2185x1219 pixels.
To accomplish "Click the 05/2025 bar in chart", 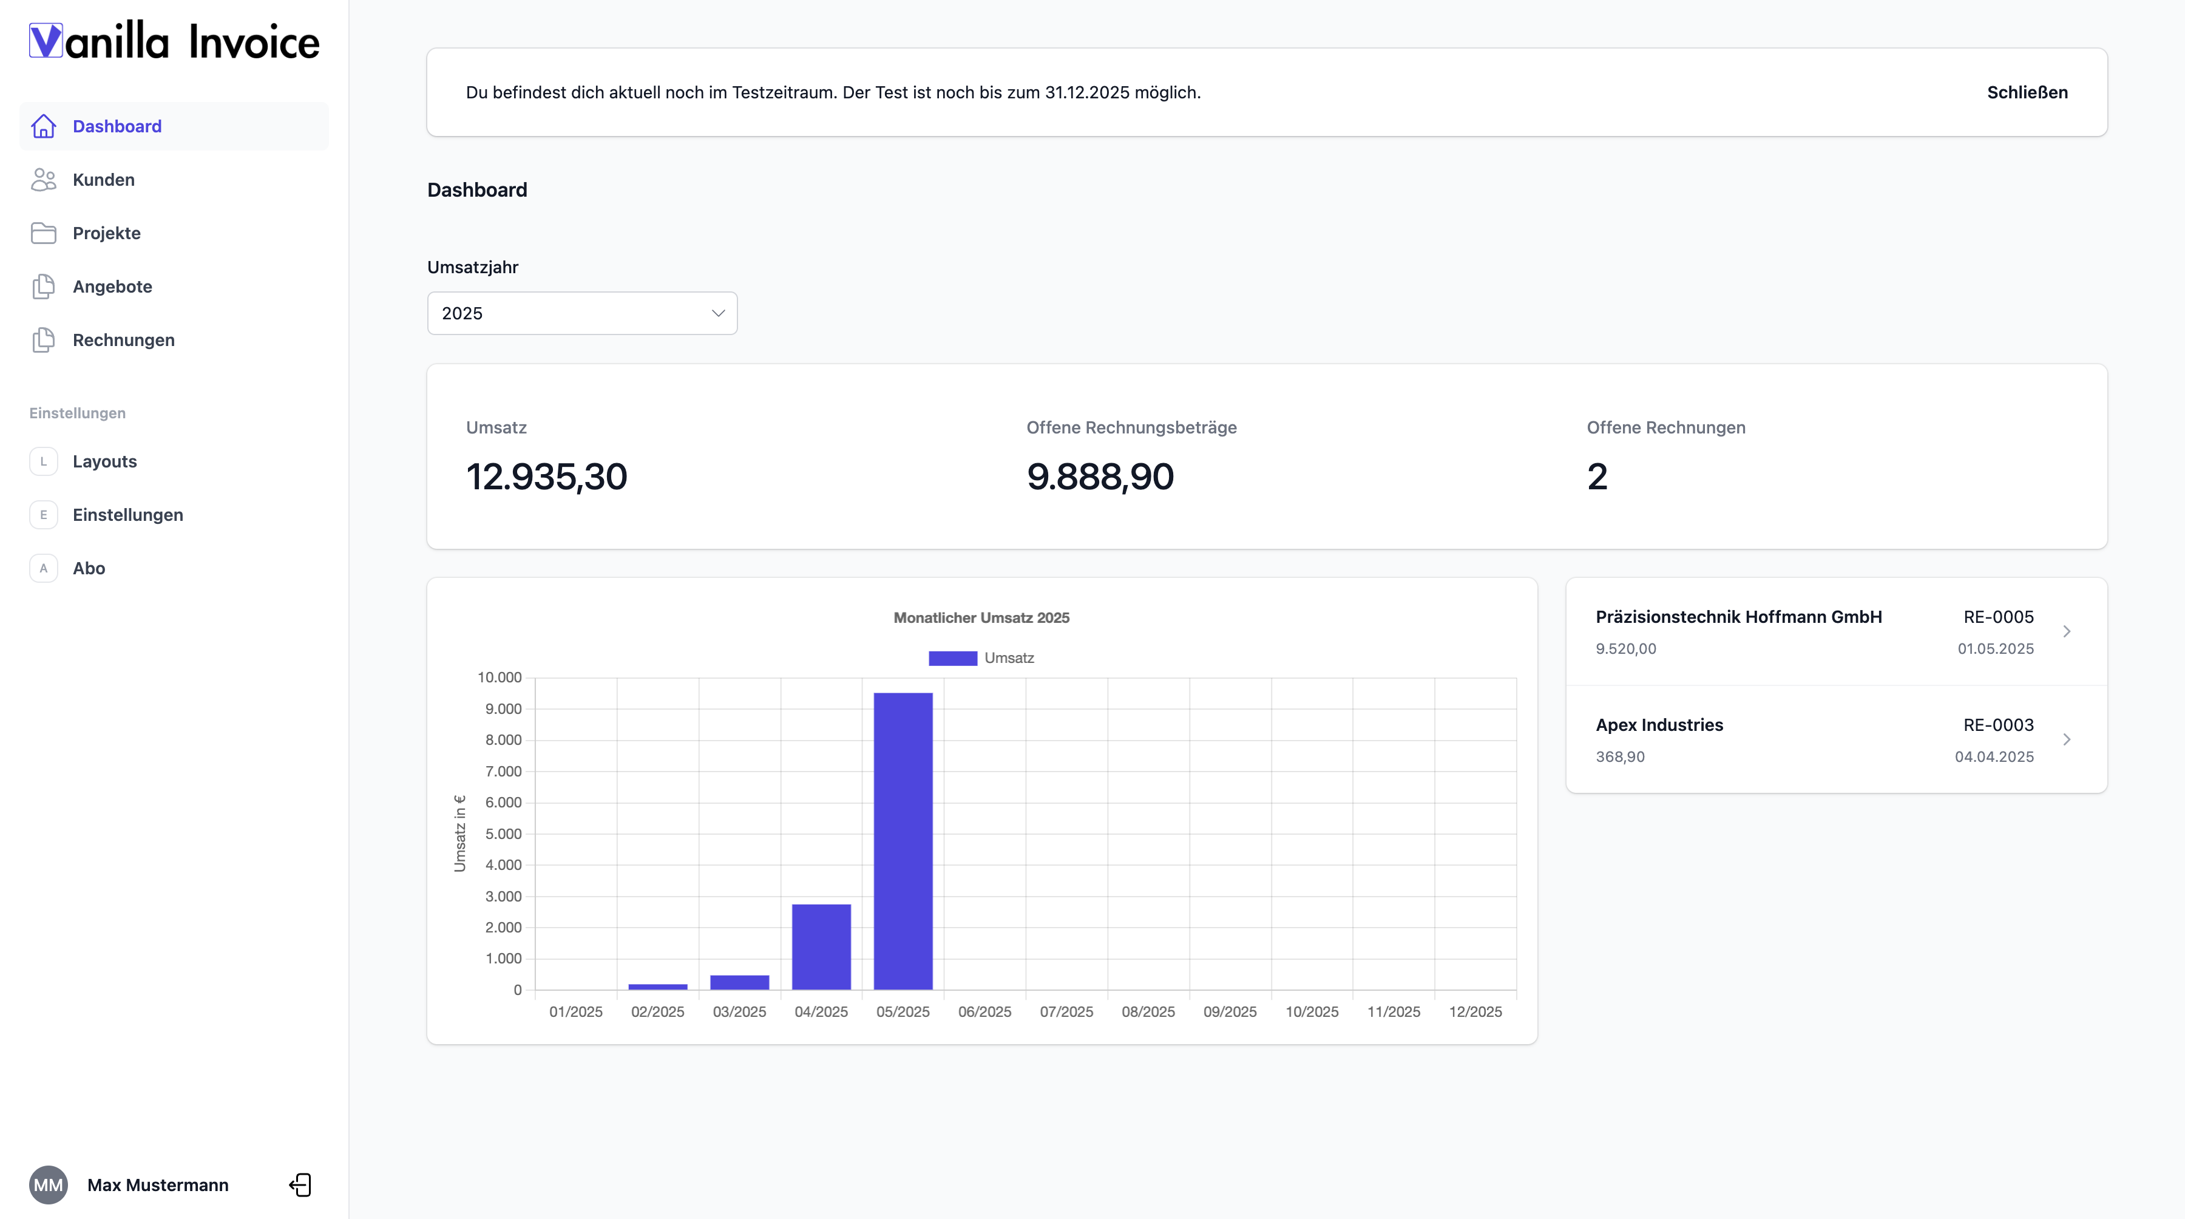I will (903, 840).
